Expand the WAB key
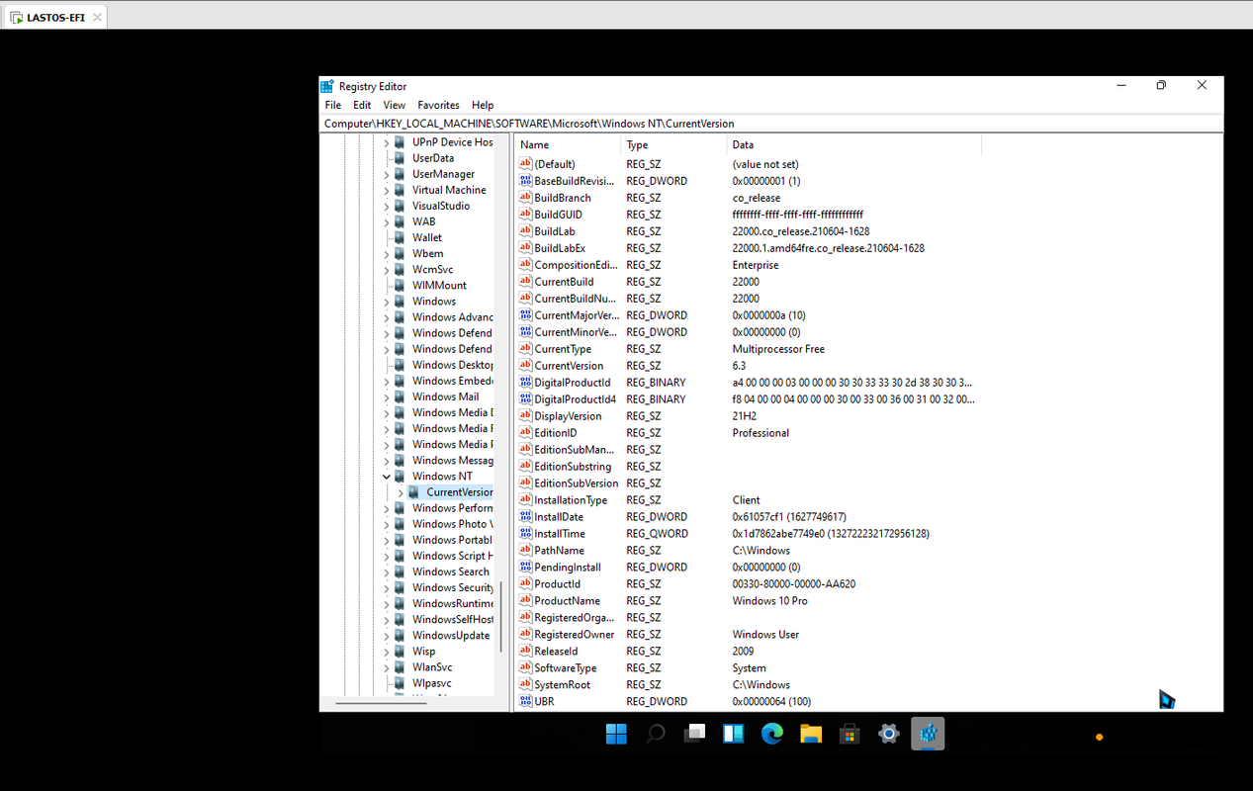The height and width of the screenshot is (791, 1253). [x=387, y=221]
